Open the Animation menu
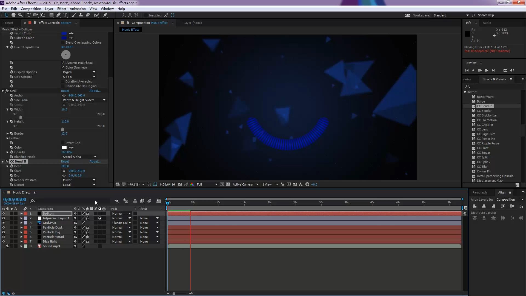The image size is (526, 296). (78, 8)
